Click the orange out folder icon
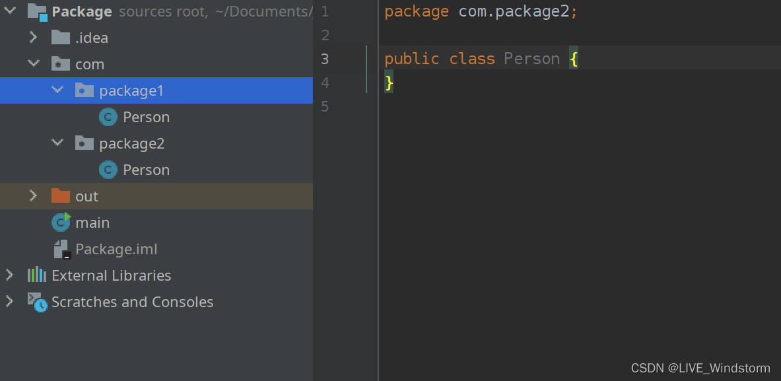 (x=61, y=196)
